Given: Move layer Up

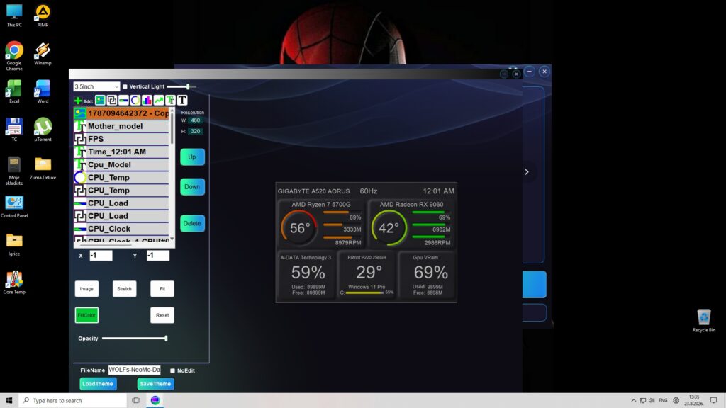Looking at the screenshot, I should (192, 157).
